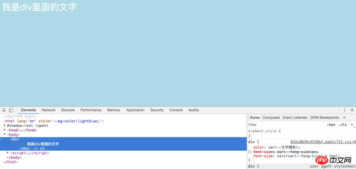Open the .cls class editor

[x=342, y=125]
